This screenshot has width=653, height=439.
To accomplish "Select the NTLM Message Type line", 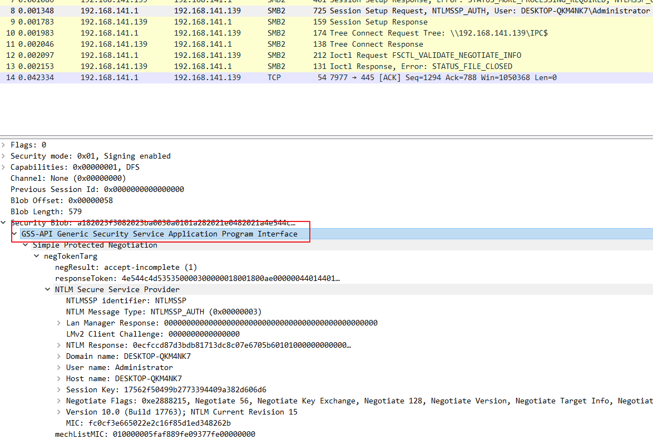I will (x=164, y=312).
